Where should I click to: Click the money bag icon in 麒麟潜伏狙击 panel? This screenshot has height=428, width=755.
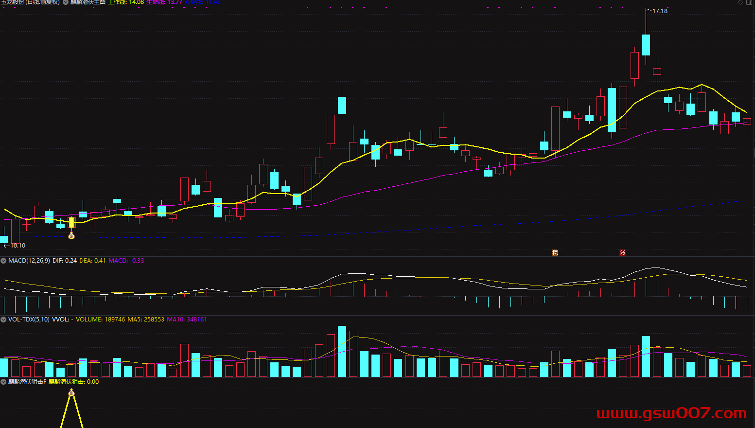point(71,392)
